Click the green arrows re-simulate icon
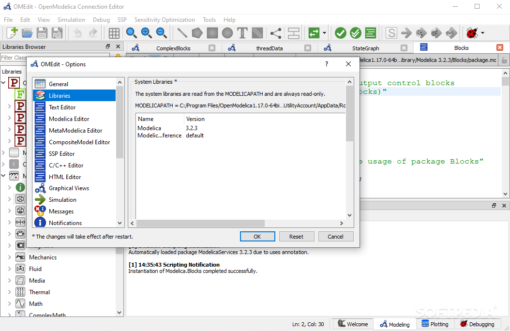The image size is (510, 331). tap(314, 33)
